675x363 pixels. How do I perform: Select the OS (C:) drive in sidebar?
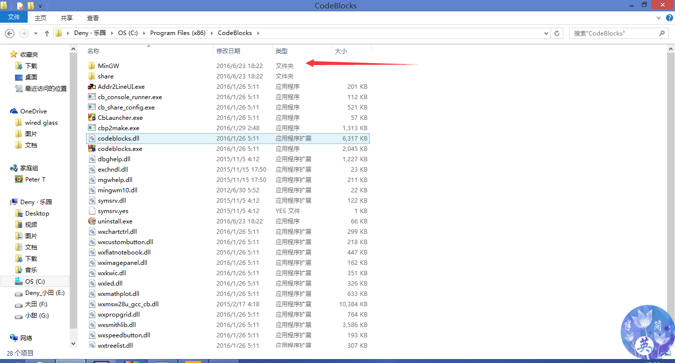pyautogui.click(x=35, y=282)
